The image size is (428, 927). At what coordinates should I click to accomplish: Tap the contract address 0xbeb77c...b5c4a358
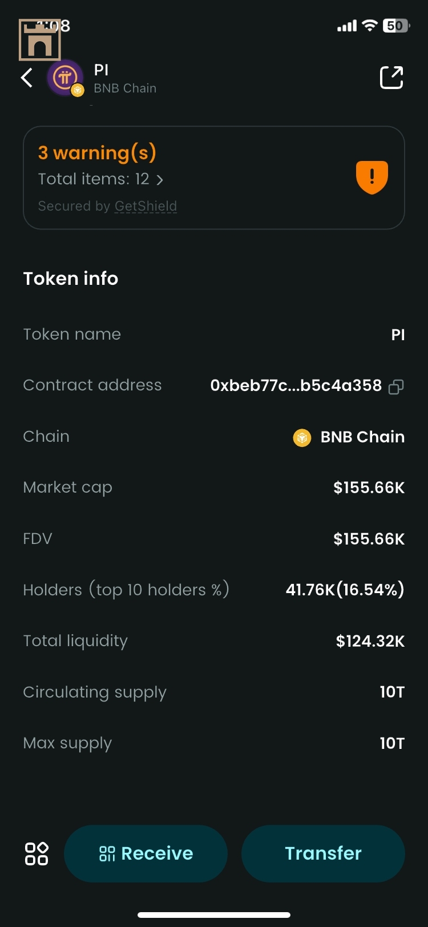click(296, 386)
